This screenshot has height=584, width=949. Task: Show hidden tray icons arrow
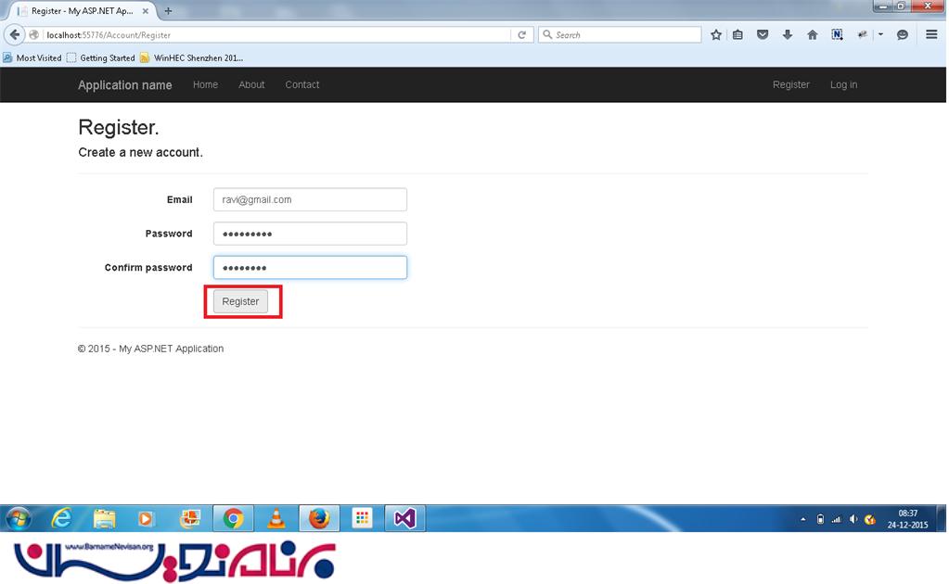pos(803,519)
